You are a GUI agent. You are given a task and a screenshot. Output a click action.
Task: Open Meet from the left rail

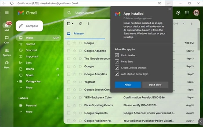(7, 65)
